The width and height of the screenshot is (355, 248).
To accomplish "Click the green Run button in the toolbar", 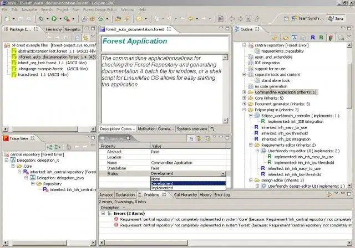I will [x=54, y=18].
